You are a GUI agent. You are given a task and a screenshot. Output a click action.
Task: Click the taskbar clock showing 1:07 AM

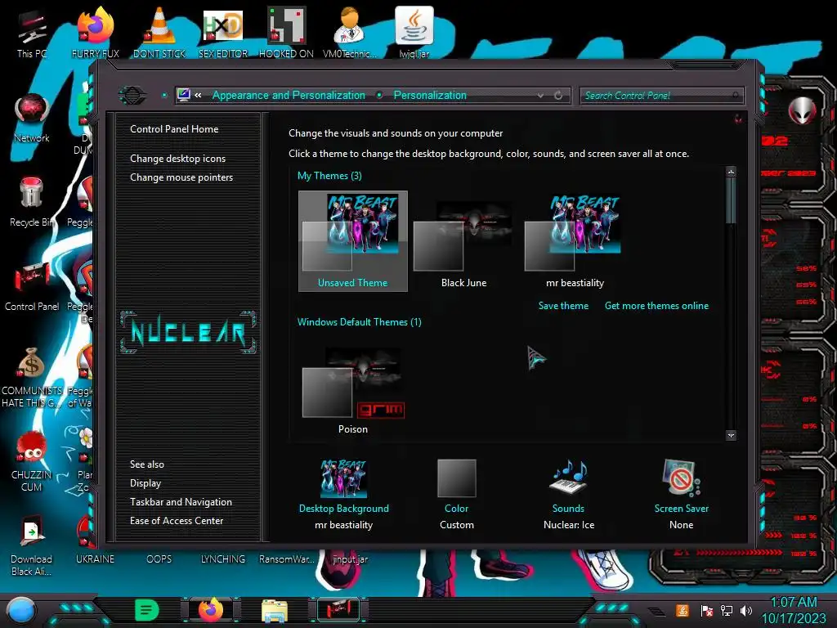[793, 610]
